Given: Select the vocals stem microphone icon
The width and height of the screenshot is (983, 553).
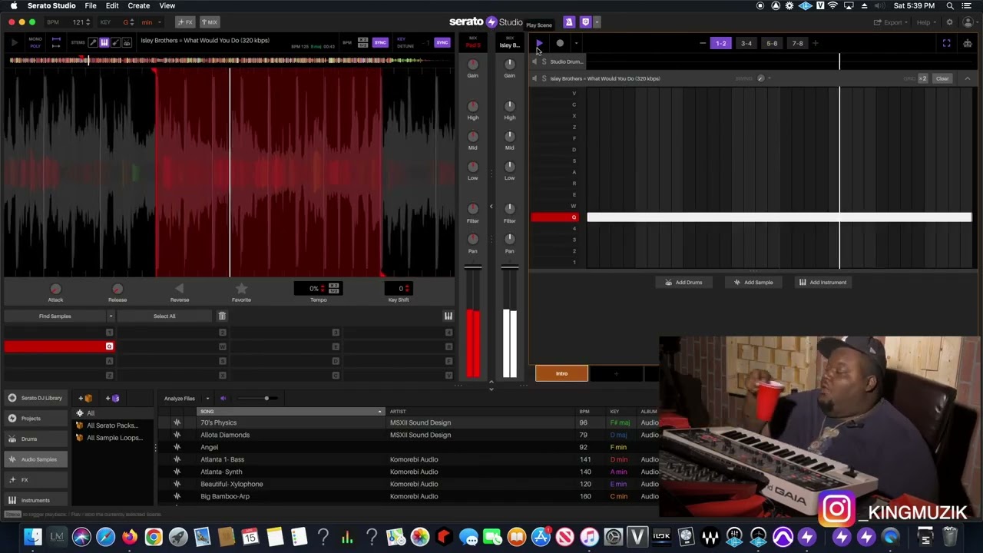Looking at the screenshot, I should click(93, 42).
